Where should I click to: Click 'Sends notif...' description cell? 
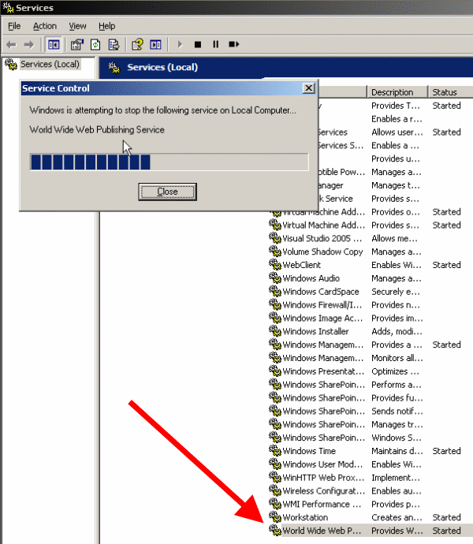coord(397,411)
